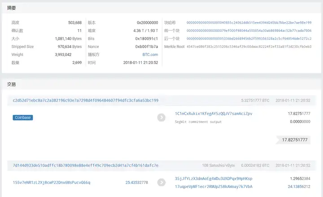This screenshot has height=197, width=323.
Task: Open input address 155v7eNR1zL2Xj8cwP22Dnx6MsPucvG66q
Action: (x=52, y=182)
